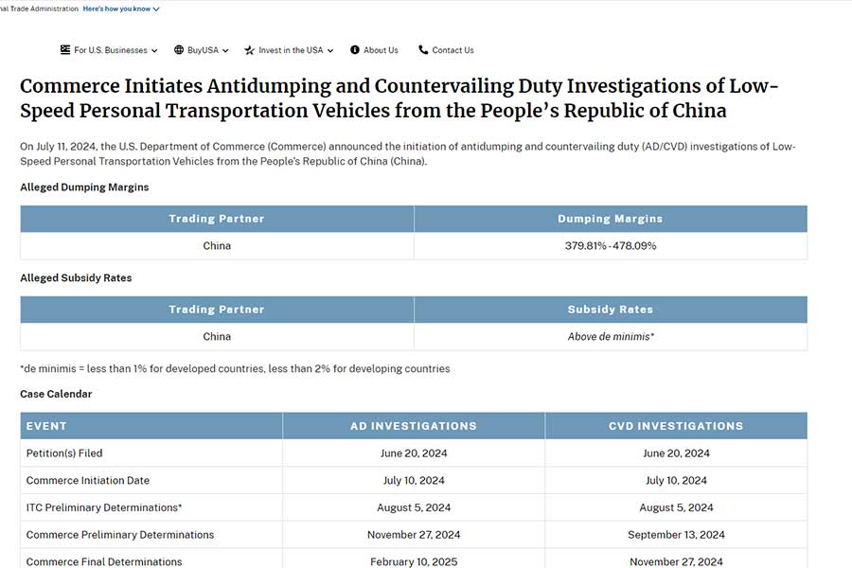Image resolution: width=852 pixels, height=568 pixels.
Task: Click the 'Alleged Dumping Margins' heading
Action: [x=84, y=187]
